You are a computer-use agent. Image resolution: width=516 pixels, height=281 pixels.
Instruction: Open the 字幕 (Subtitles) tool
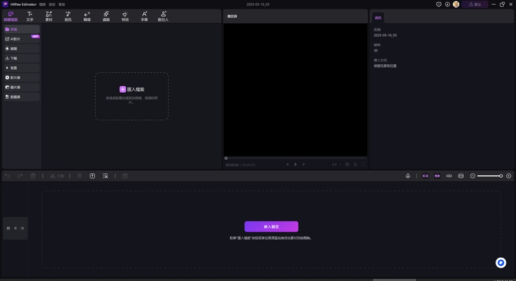pyautogui.click(x=144, y=16)
